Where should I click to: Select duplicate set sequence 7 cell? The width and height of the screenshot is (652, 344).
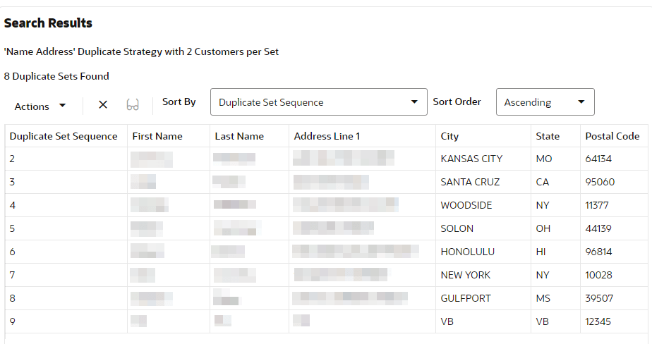66,275
